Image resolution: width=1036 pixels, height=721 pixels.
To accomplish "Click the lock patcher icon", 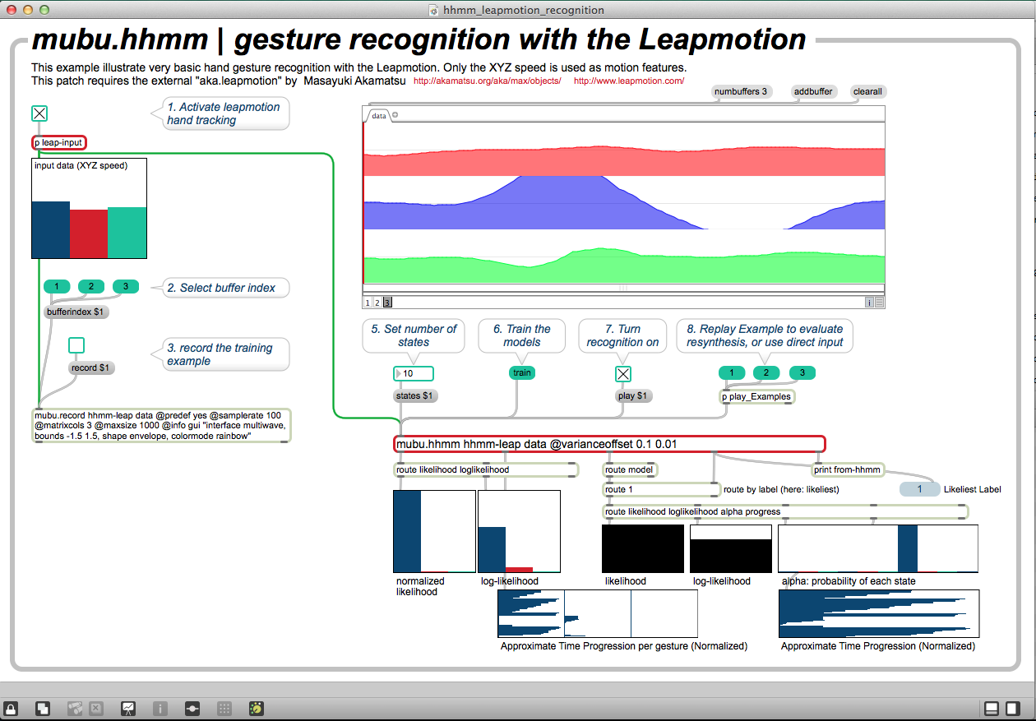I will coord(12,708).
